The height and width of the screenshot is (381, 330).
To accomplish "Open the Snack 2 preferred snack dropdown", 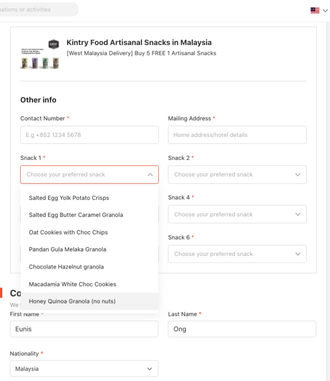I will (x=237, y=174).
